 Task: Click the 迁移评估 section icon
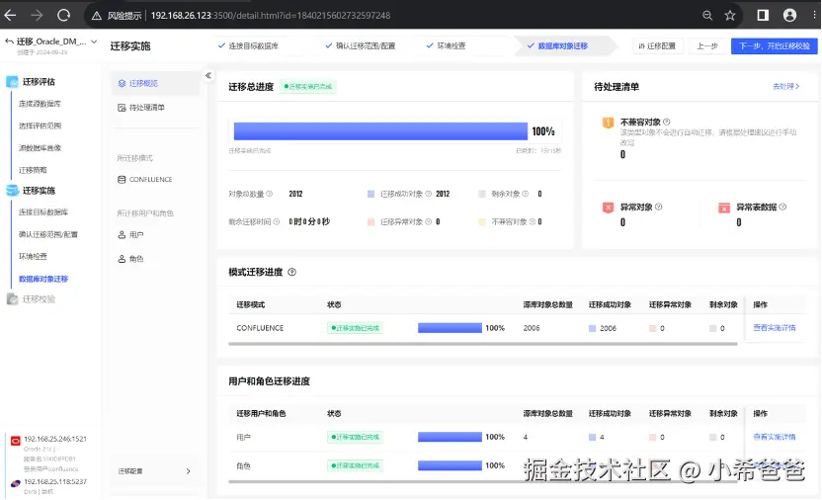point(12,82)
